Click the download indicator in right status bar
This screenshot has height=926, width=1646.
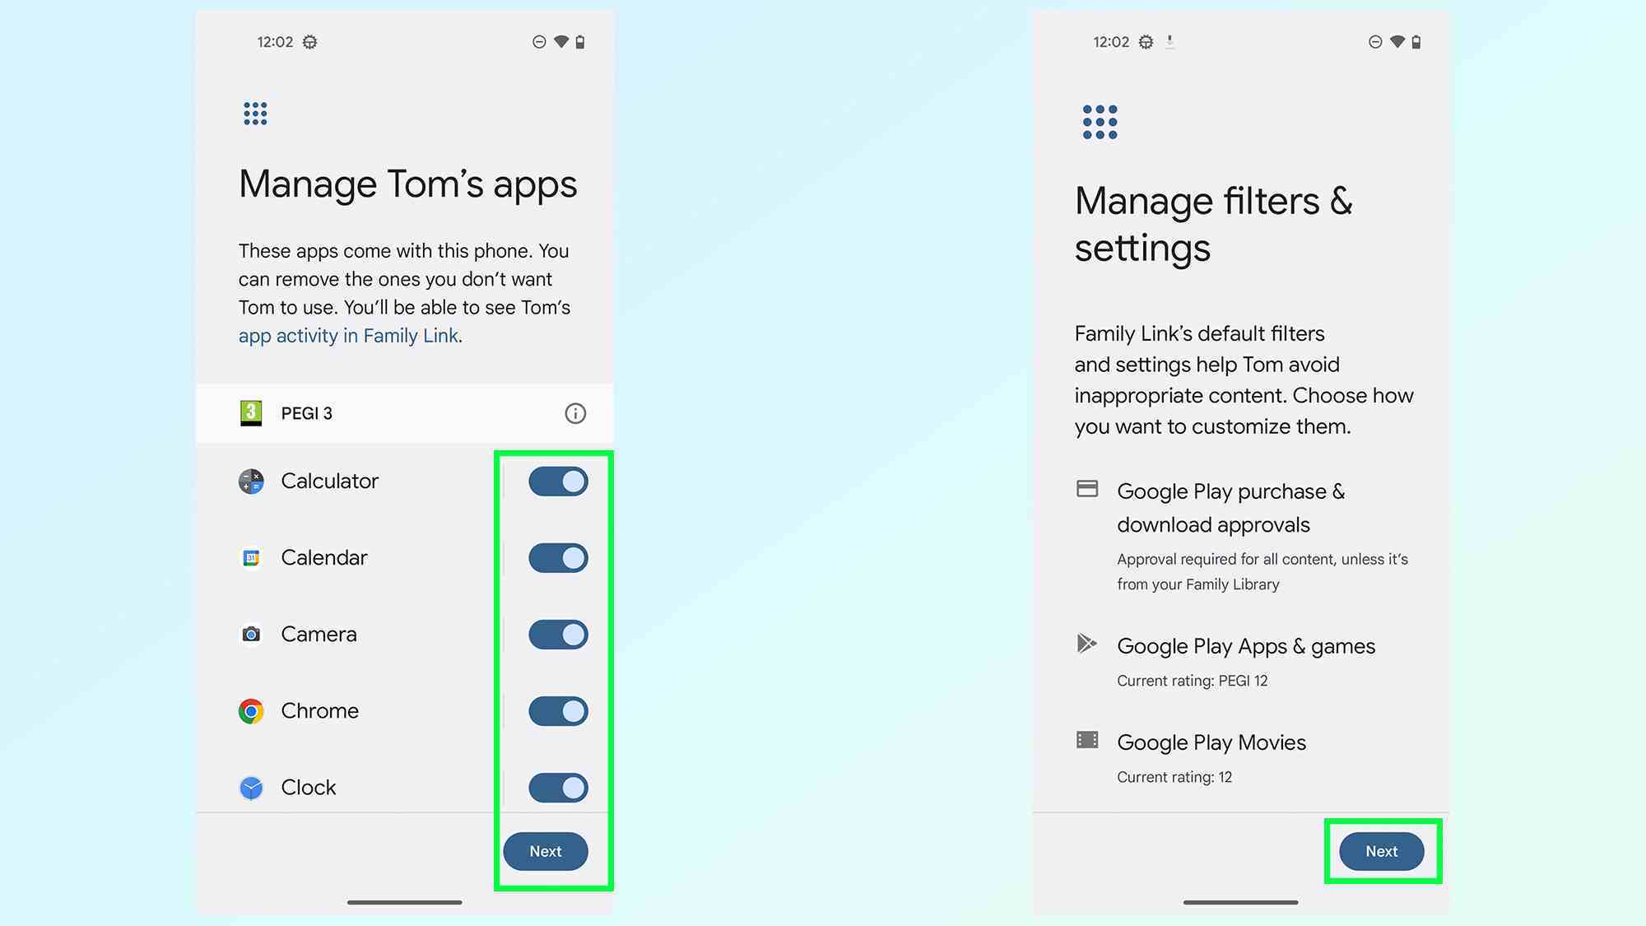1169,41
